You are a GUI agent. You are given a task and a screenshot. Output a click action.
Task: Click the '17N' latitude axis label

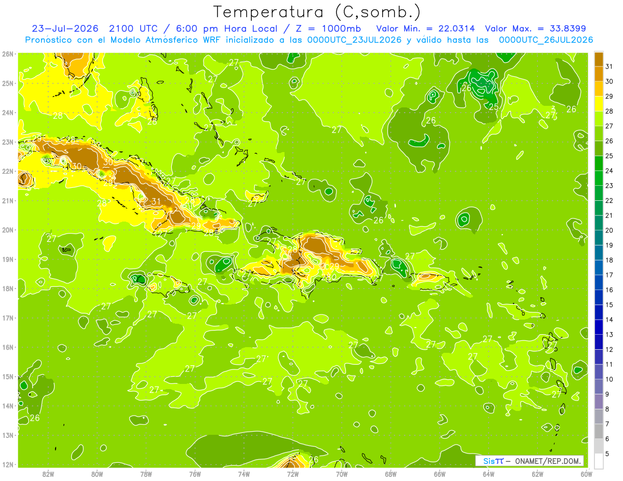(7, 318)
